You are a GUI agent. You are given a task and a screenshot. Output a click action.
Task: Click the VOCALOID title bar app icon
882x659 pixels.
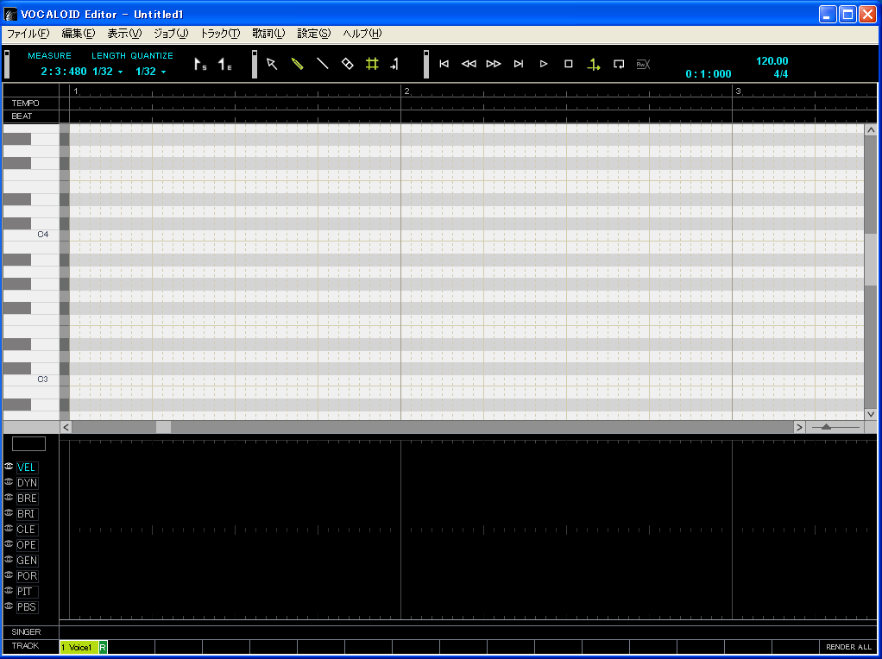[10, 14]
